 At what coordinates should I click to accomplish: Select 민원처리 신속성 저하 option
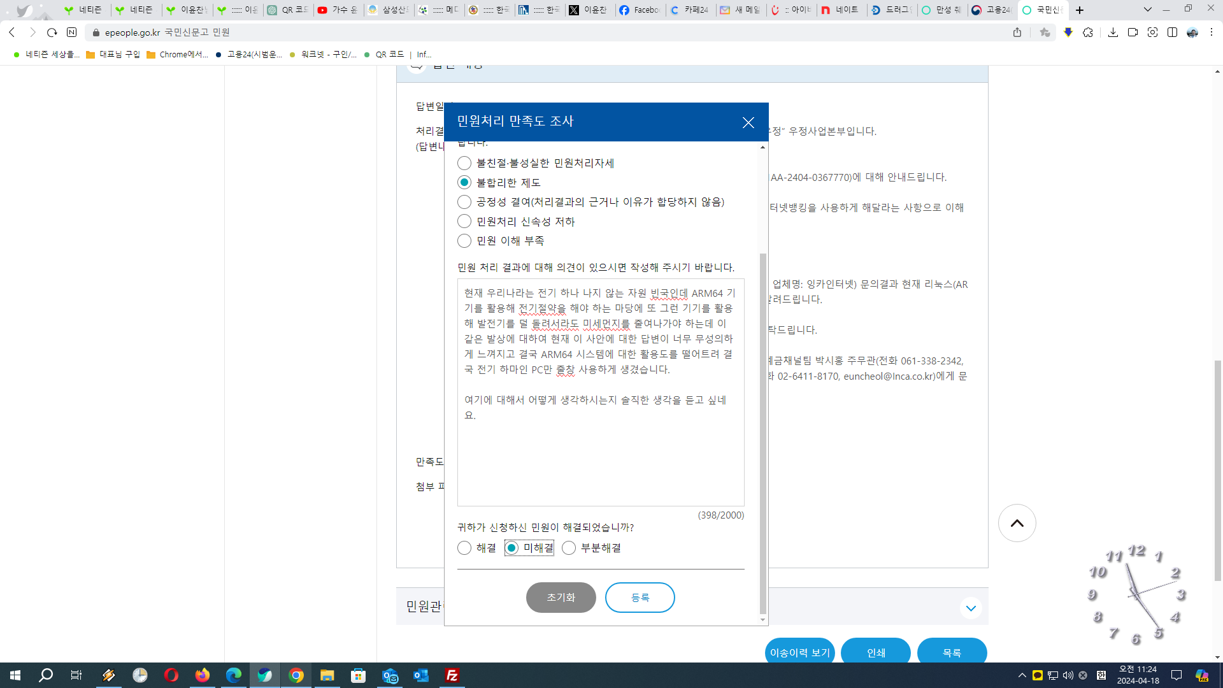(x=464, y=221)
